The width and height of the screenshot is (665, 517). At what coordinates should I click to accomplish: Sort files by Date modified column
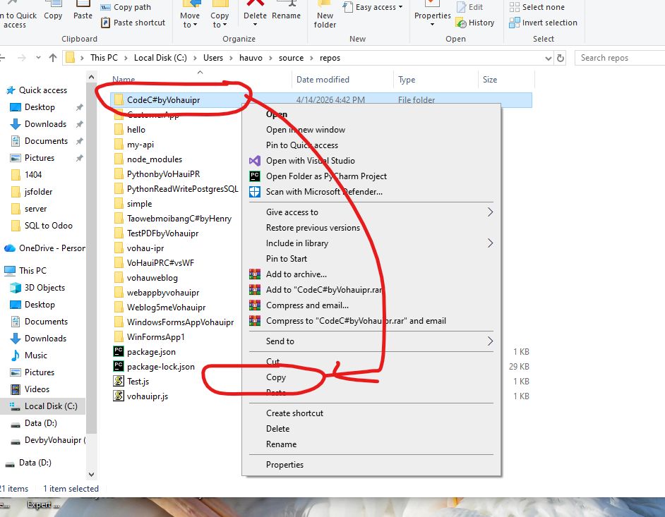[x=323, y=80]
